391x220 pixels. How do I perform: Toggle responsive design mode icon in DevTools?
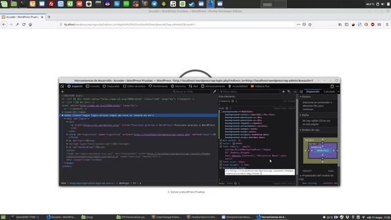pyautogui.click(x=332, y=86)
